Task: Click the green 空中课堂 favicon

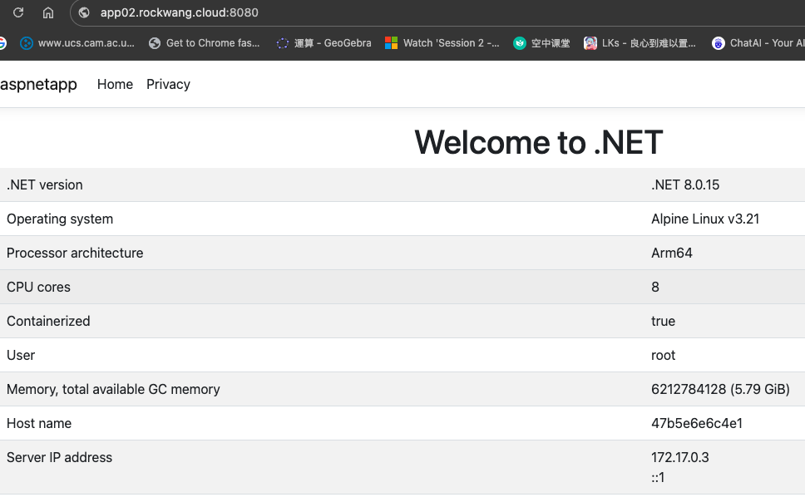Action: tap(520, 43)
